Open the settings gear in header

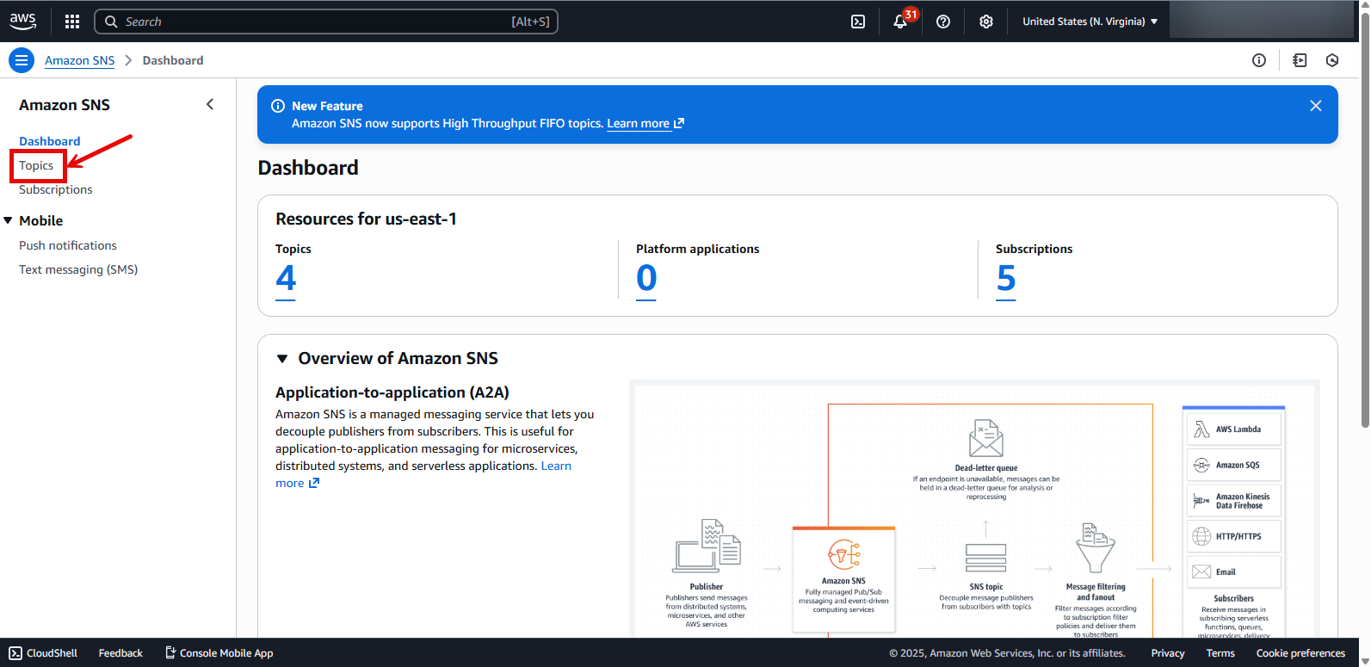pos(986,22)
